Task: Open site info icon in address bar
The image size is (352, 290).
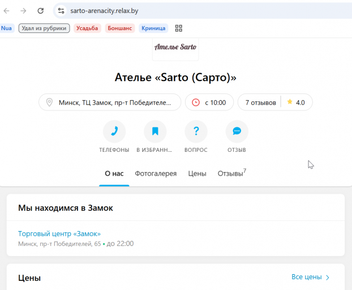Action: [61, 11]
